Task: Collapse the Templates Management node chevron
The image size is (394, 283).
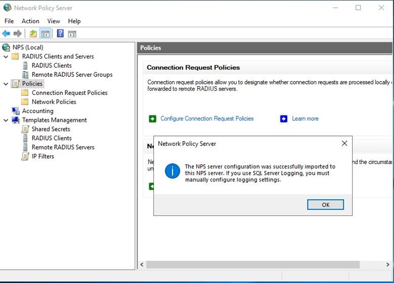Action: (x=6, y=120)
